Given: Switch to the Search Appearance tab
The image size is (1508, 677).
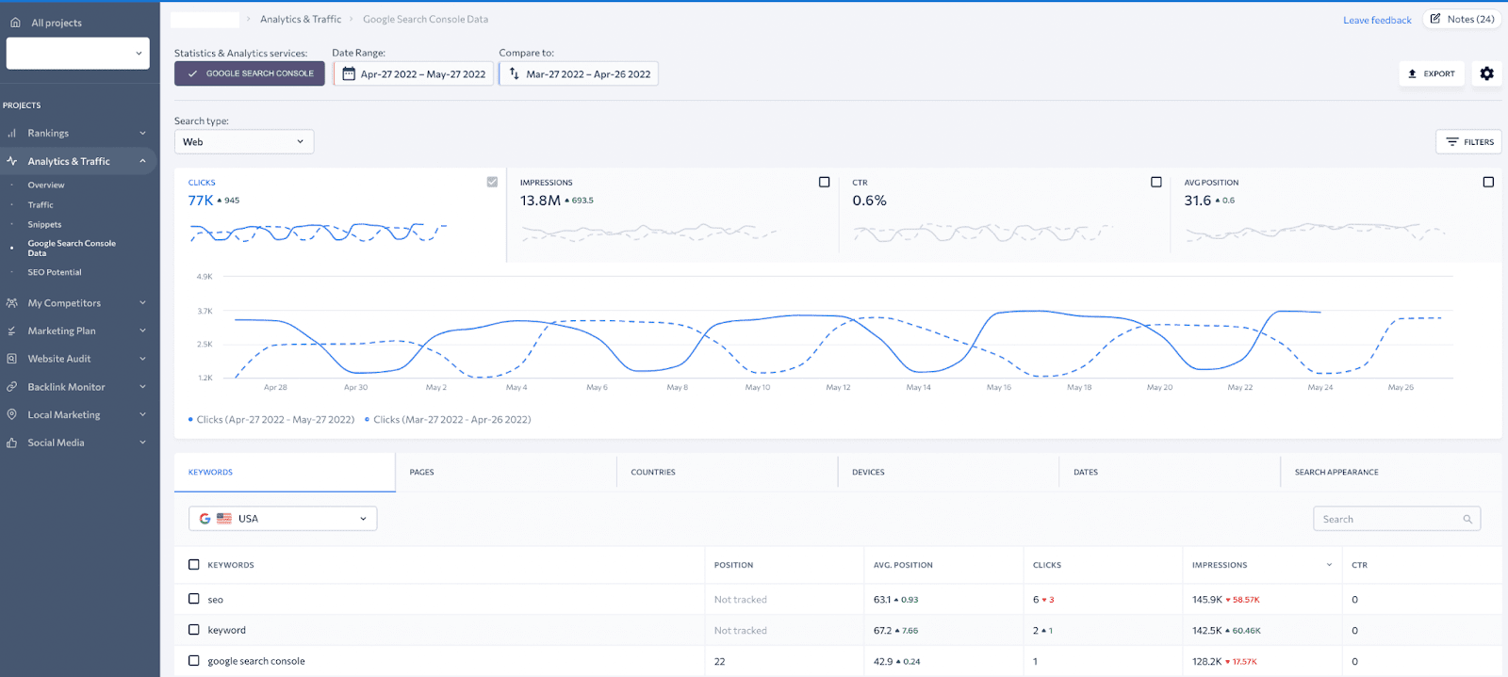Looking at the screenshot, I should pos(1391,473).
